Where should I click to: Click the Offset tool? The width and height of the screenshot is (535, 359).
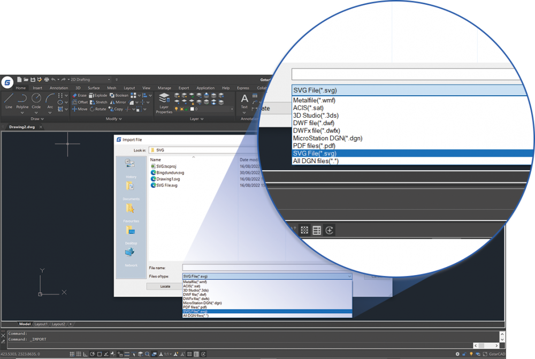pyautogui.click(x=80, y=102)
